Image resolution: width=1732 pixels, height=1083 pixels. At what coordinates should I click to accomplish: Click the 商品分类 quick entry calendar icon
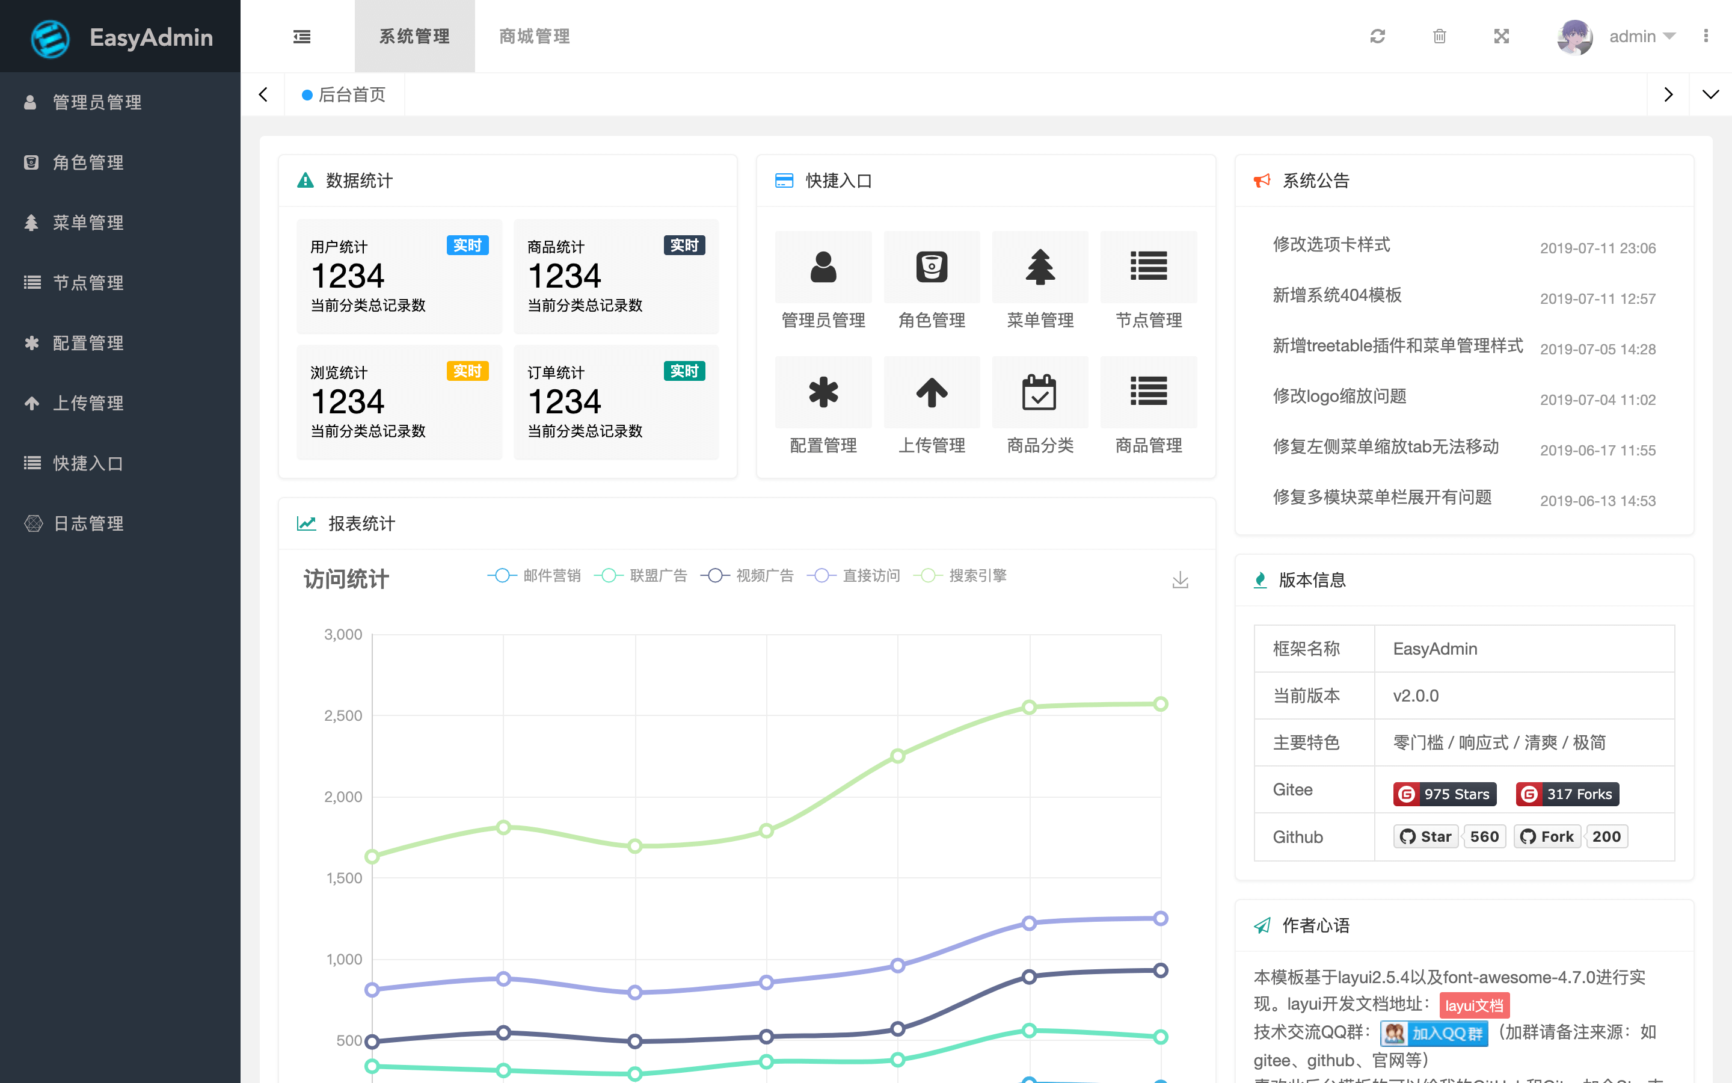point(1040,392)
